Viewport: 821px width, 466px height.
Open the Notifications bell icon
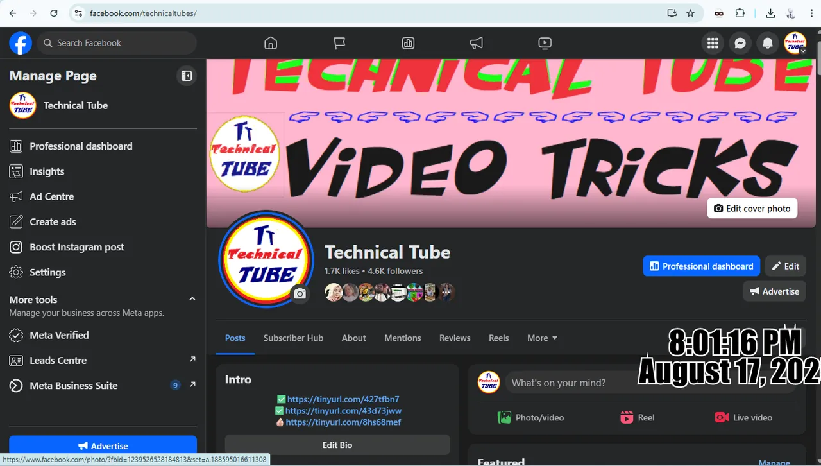point(768,43)
